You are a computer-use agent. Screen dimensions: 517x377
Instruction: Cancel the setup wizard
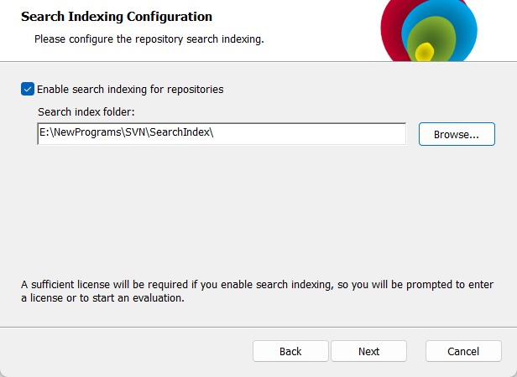(x=463, y=351)
